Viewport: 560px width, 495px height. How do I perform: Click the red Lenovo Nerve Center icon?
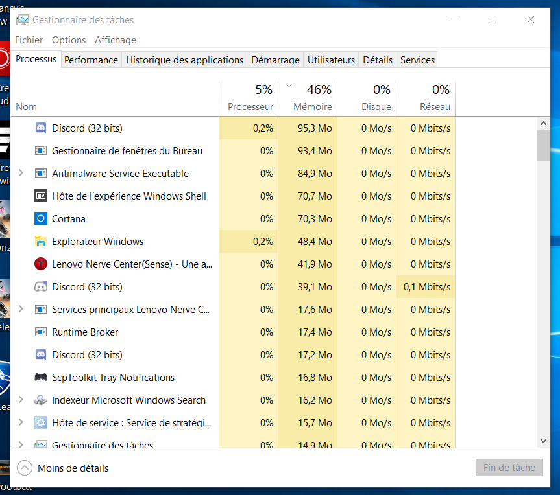(41, 264)
